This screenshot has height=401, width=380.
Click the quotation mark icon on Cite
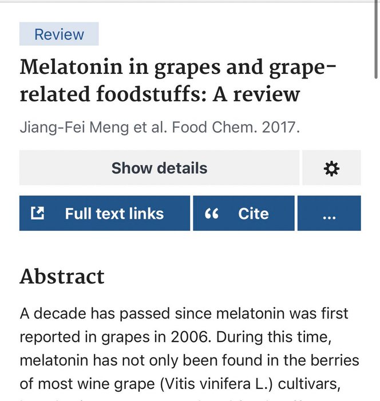click(x=212, y=214)
